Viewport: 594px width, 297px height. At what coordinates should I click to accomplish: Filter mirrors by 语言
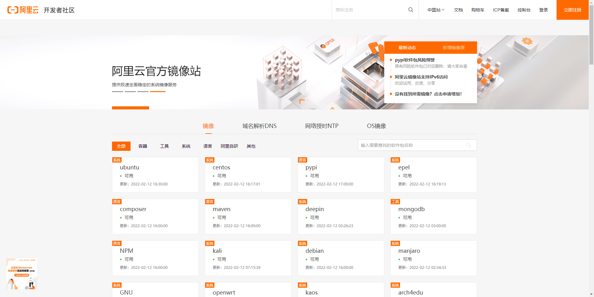208,146
